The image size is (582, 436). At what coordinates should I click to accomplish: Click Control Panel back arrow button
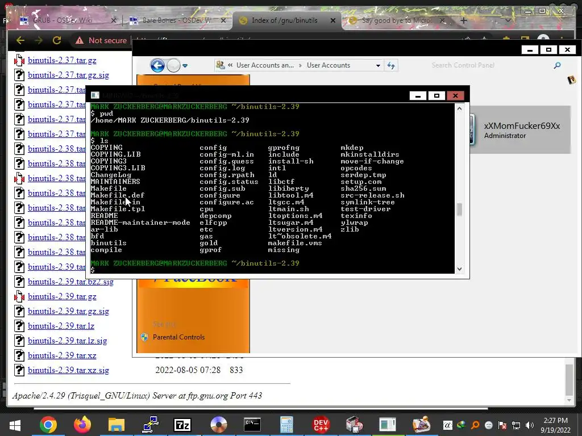click(x=157, y=66)
